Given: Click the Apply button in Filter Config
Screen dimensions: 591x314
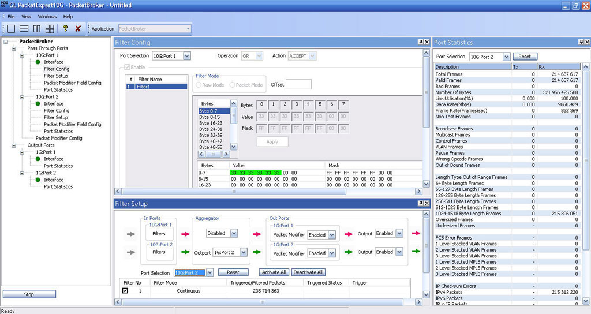Looking at the screenshot, I should [272, 142].
